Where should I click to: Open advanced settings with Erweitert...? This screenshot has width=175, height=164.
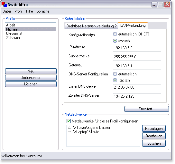147,109
